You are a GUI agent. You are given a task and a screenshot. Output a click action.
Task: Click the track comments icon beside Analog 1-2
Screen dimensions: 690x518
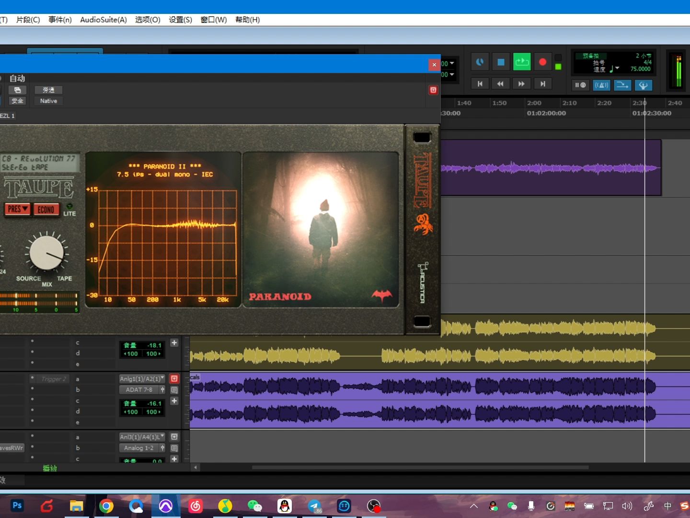pyautogui.click(x=174, y=448)
